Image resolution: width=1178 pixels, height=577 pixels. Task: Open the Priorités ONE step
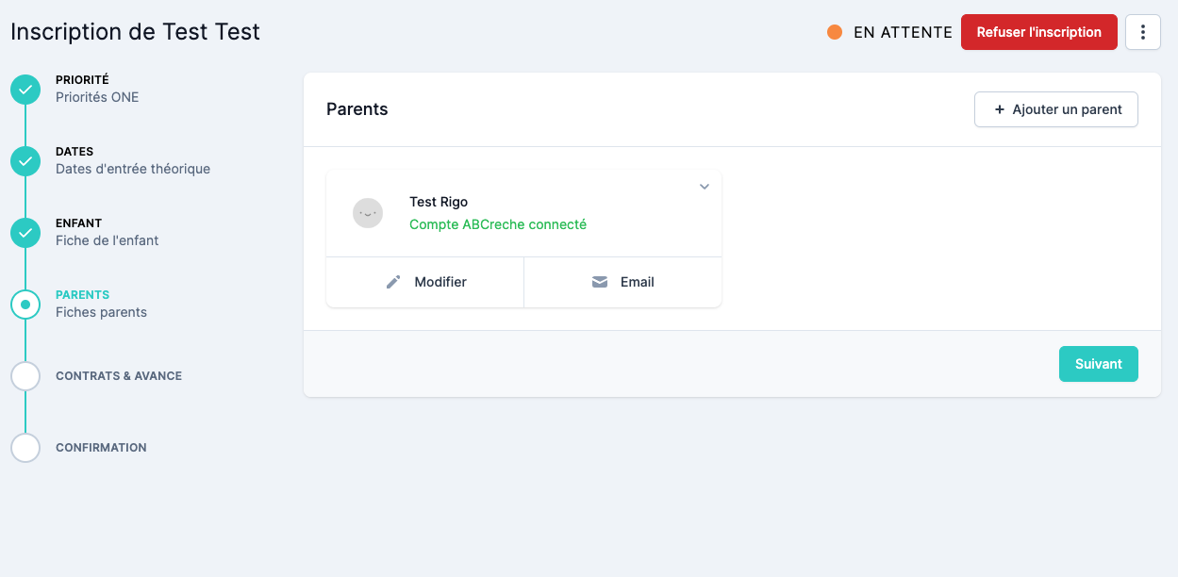pos(97,97)
